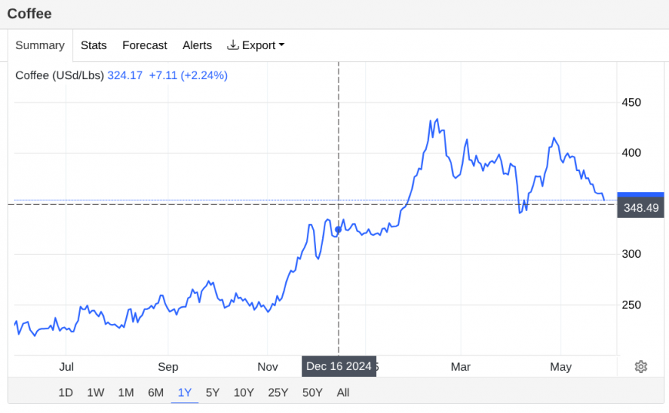
Task: Switch to the Summary tab
Action: (x=40, y=45)
